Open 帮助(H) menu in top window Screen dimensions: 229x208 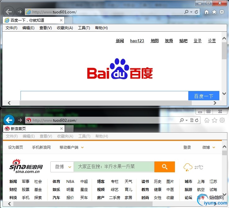pos(101,28)
